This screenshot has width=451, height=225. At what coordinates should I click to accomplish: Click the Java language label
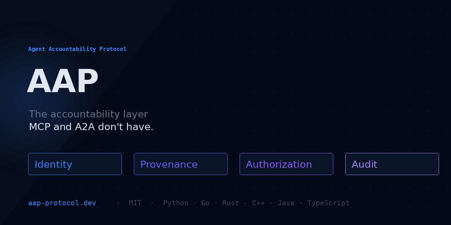286,203
